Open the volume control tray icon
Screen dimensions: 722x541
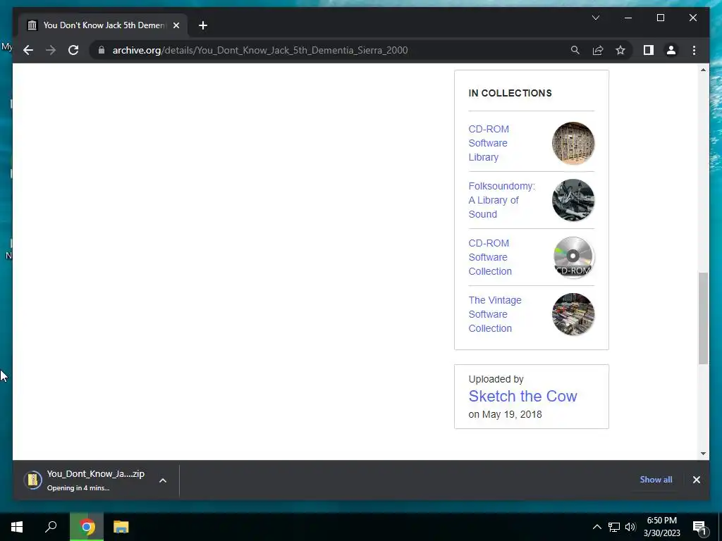pyautogui.click(x=630, y=527)
